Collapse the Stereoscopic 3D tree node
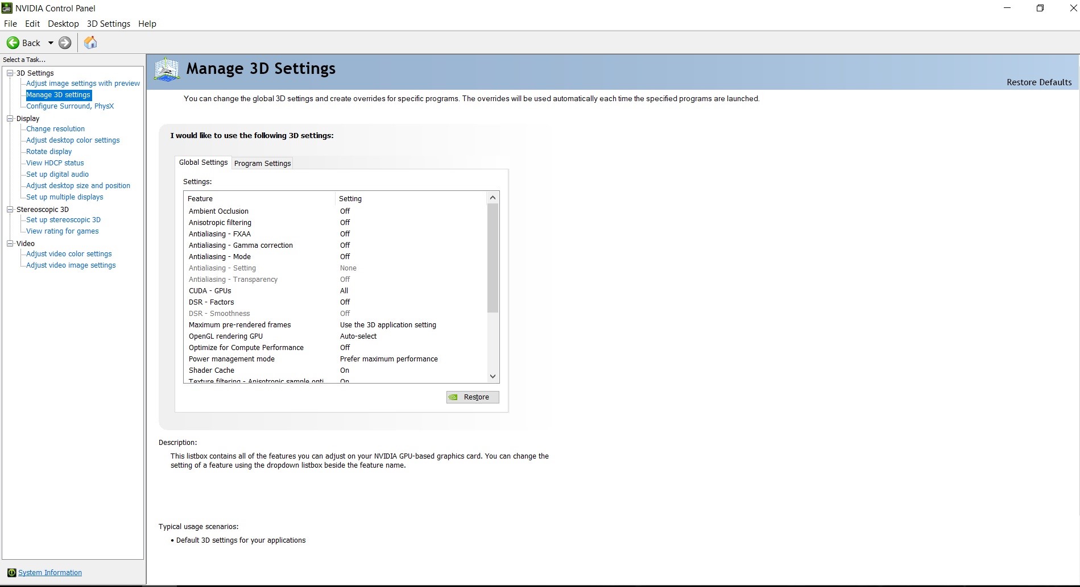Screen dimensions: 1080x587 [x=10, y=210]
